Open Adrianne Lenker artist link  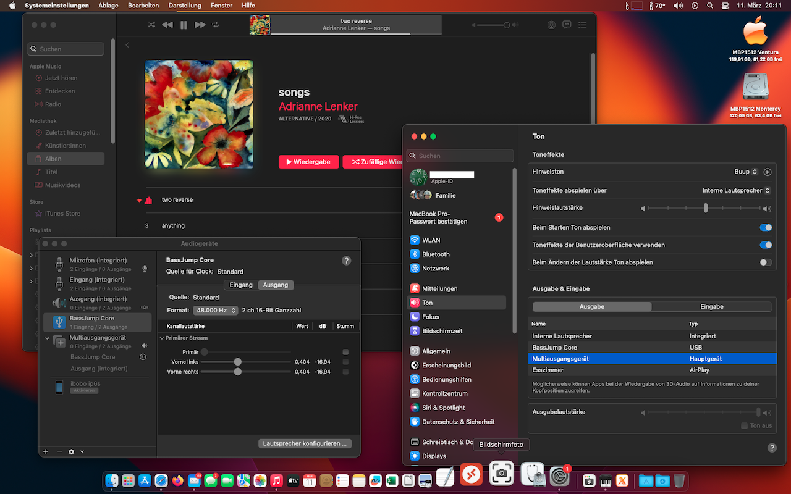318,106
